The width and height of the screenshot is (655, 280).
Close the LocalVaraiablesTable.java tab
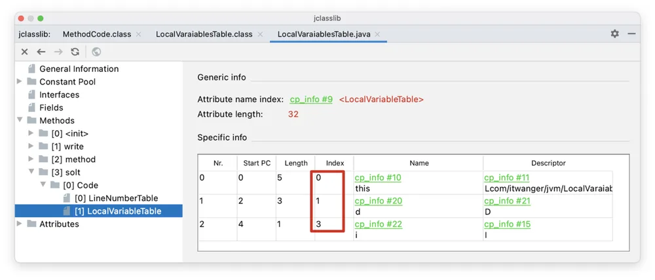pyautogui.click(x=377, y=34)
